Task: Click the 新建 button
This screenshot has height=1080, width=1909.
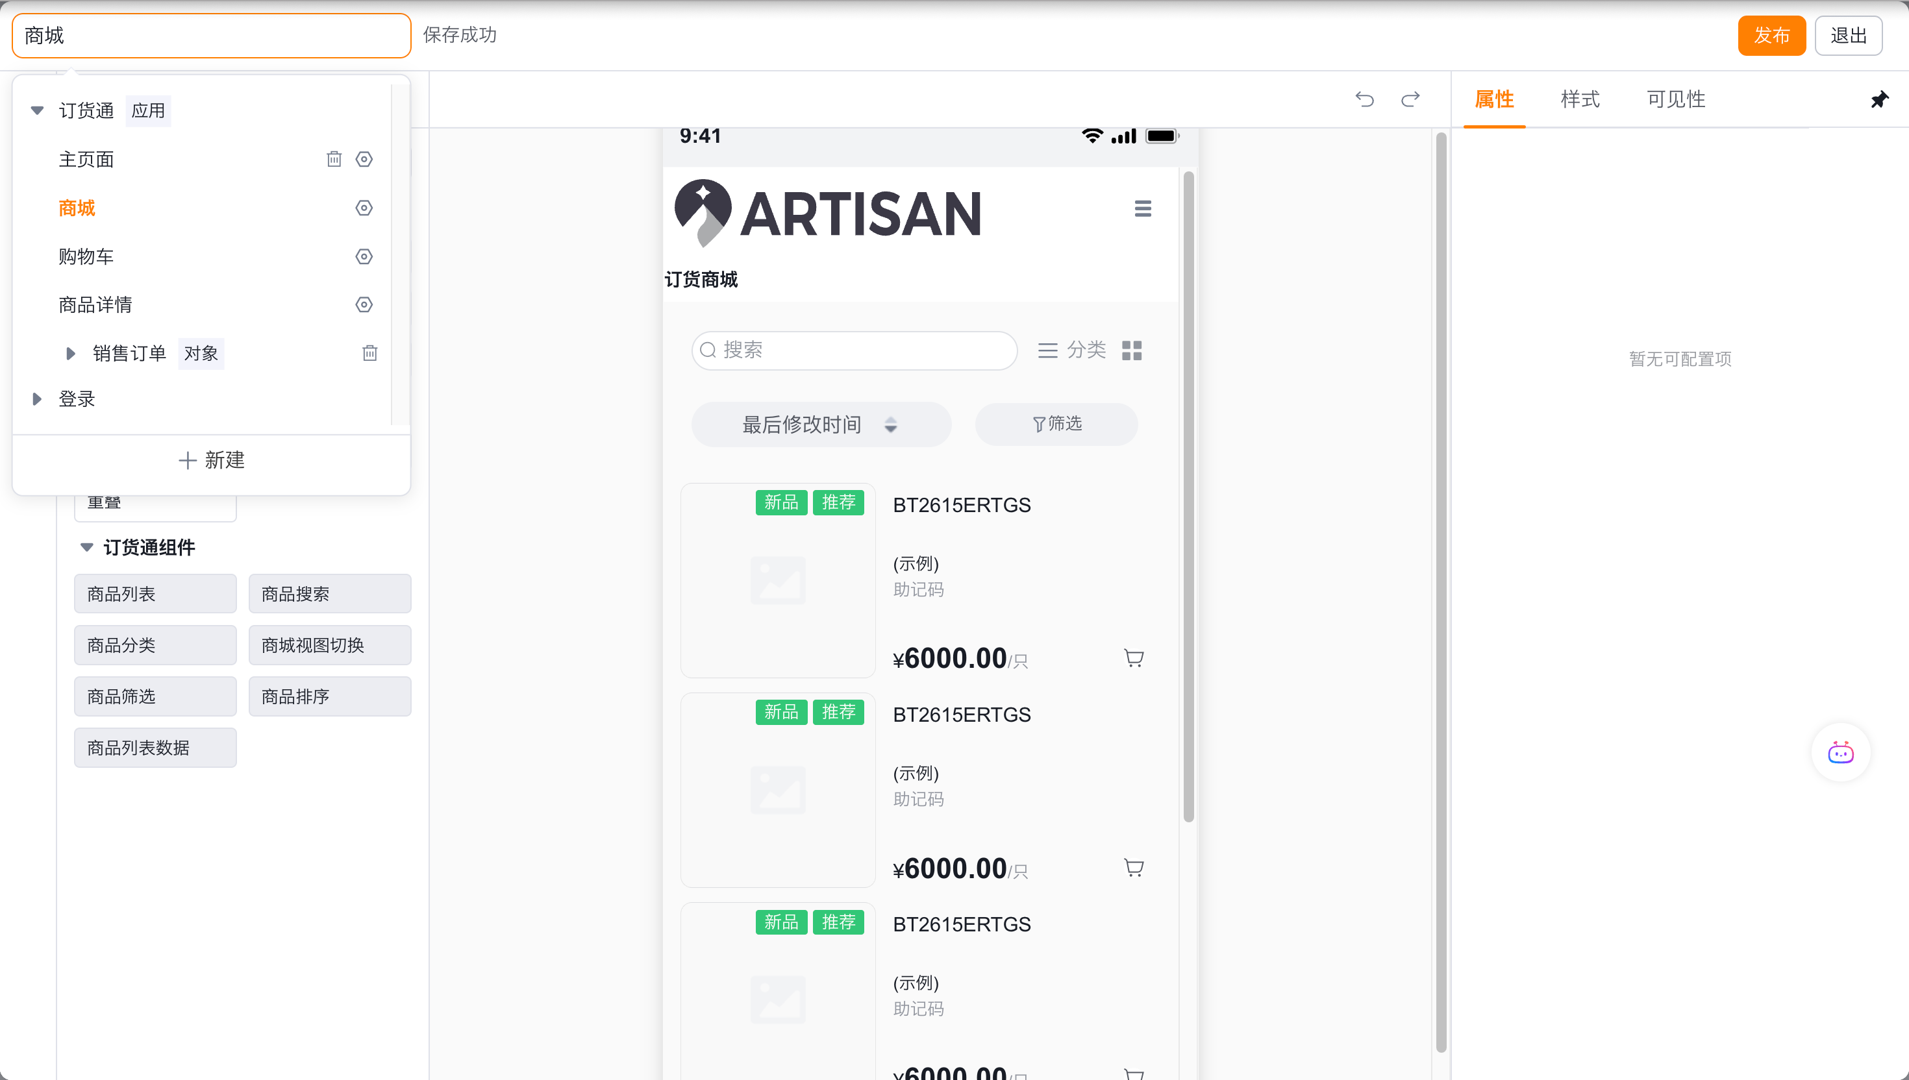Action: coord(212,460)
